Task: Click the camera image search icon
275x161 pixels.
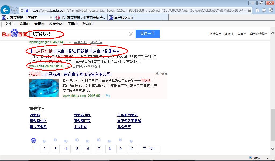Action: [131, 34]
